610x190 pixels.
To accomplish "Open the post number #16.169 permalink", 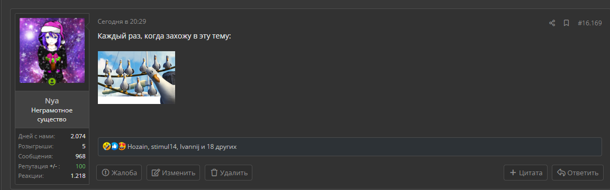I will click(590, 23).
